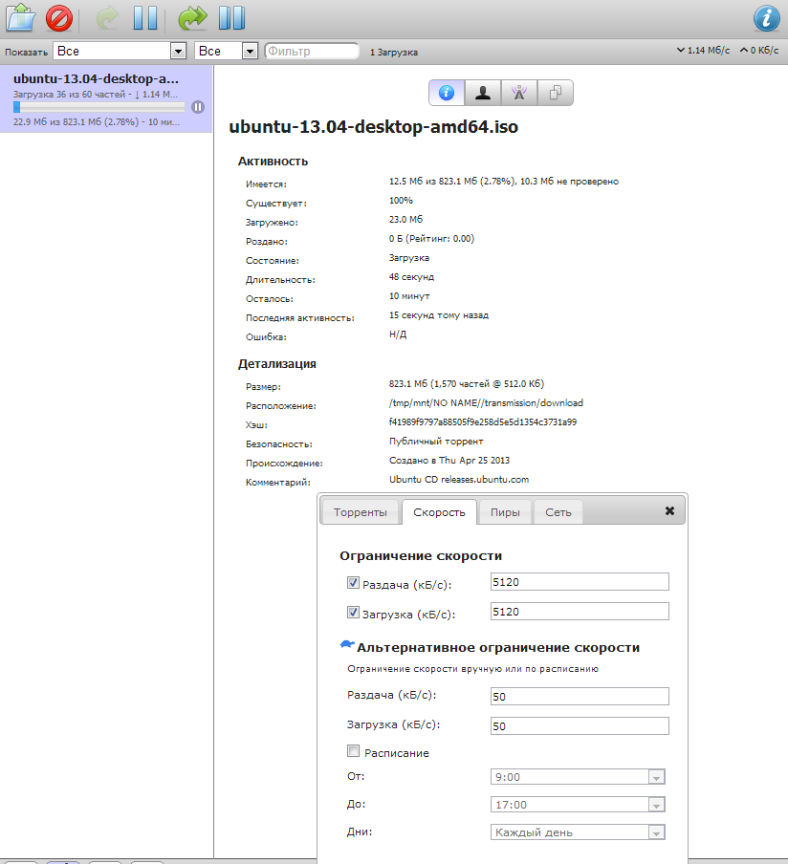Image resolution: width=788 pixels, height=864 pixels.
Task: Open the inspector's peers tab (person icon)
Action: [483, 93]
